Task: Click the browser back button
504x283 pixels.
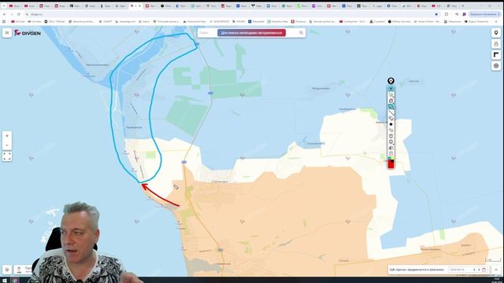Action: point(4,14)
